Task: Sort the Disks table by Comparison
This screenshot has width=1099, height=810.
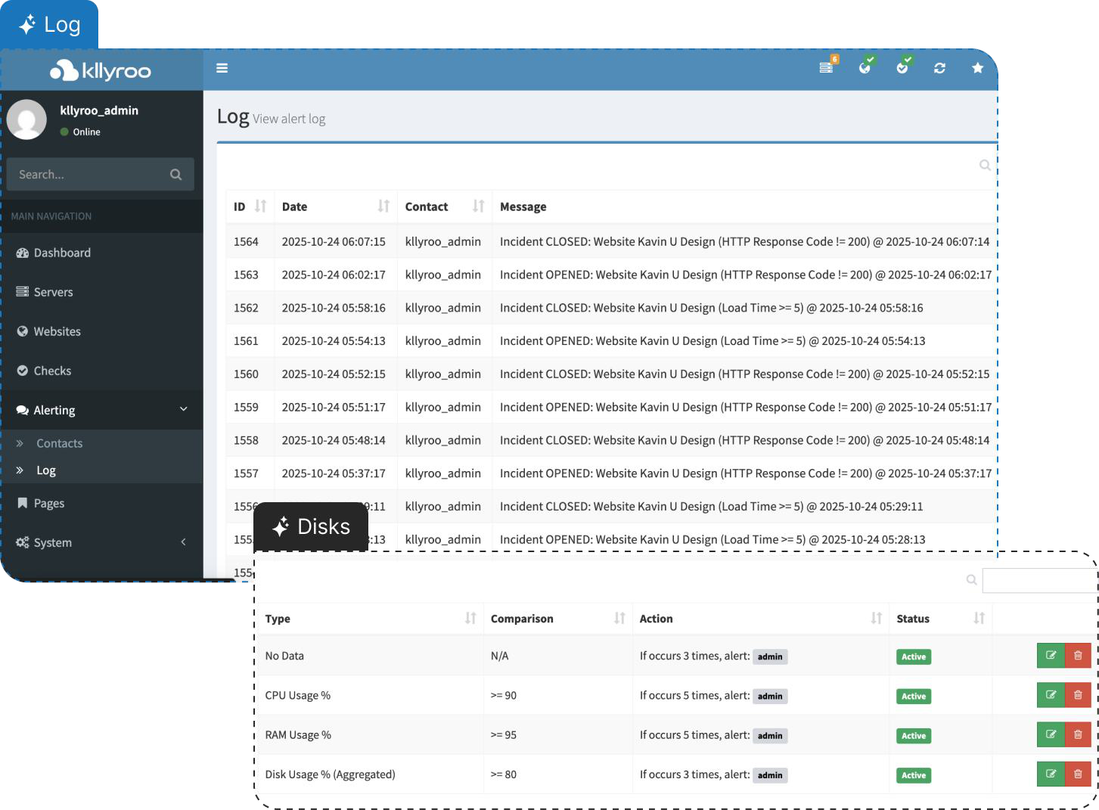Action: 619,619
